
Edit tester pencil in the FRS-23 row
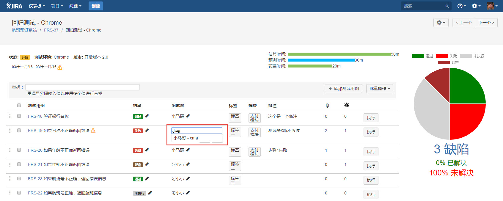coord(188,179)
